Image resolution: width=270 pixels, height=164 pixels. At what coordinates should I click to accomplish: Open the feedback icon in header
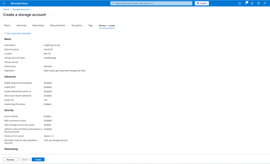[265, 3]
